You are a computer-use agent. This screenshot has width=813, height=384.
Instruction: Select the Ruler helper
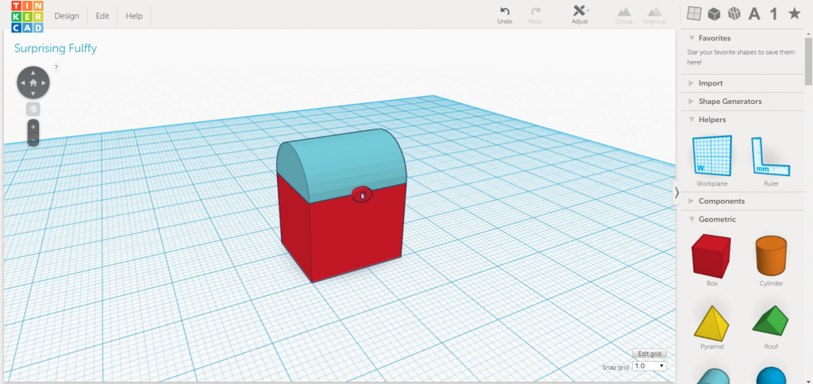[x=771, y=159]
